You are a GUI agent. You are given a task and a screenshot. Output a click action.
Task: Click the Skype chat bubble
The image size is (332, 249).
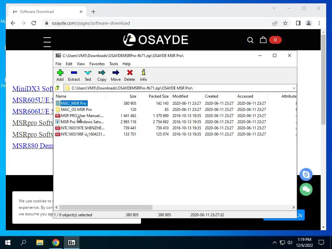pos(306,174)
